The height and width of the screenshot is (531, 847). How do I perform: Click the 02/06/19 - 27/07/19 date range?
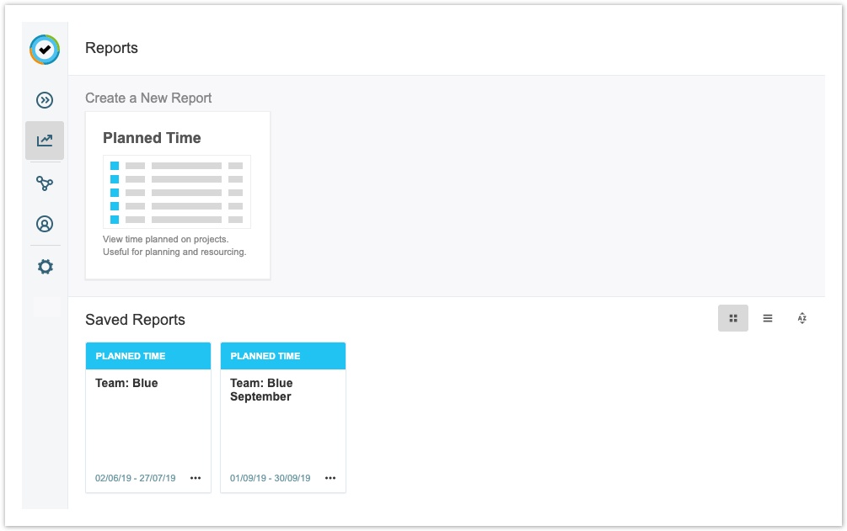(x=136, y=478)
